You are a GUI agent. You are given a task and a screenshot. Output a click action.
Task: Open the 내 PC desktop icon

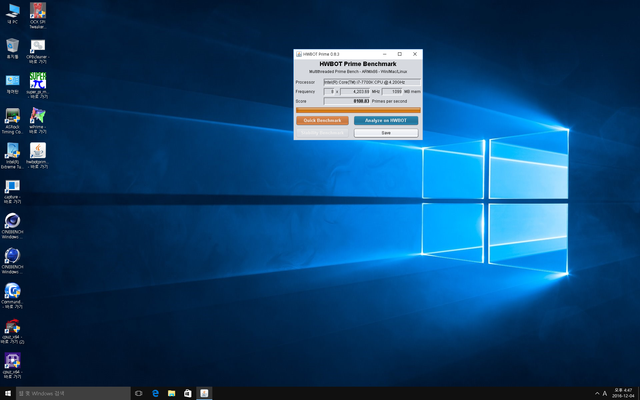click(x=13, y=14)
